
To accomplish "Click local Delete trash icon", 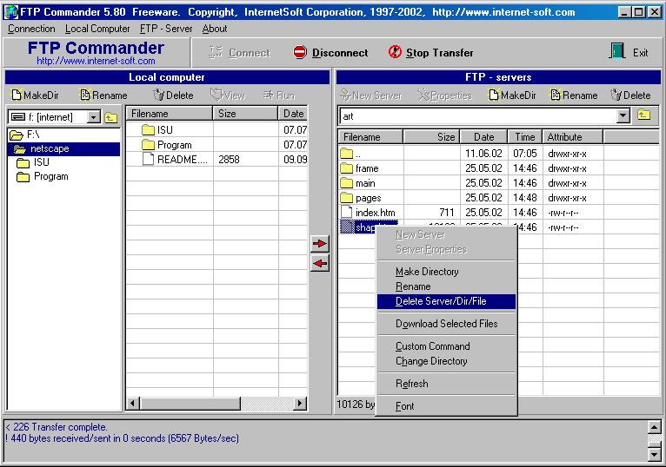I will coord(159,95).
